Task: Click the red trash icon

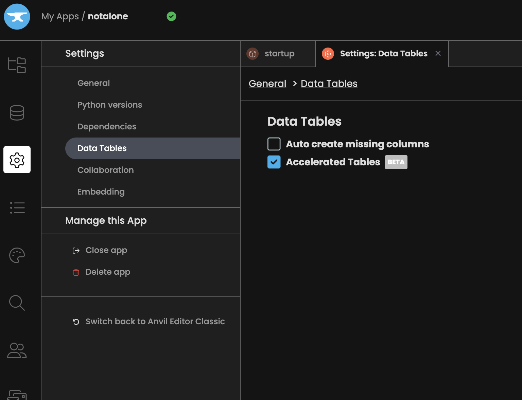Action: (76, 272)
